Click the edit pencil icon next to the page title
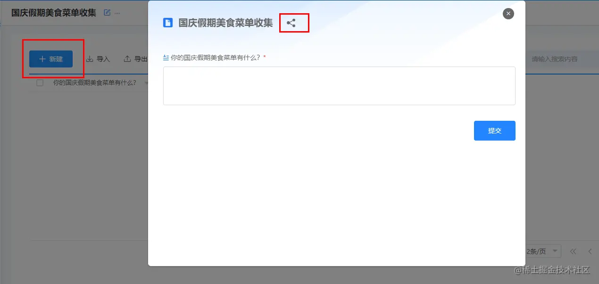Viewport: 599px width, 284px height. click(107, 13)
